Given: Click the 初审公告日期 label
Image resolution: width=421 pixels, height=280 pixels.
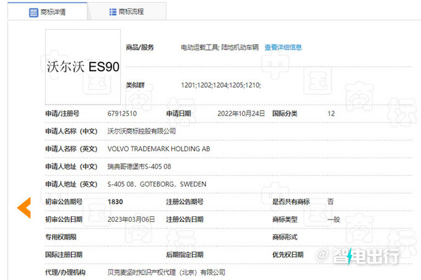Looking at the screenshot, I should [64, 219].
